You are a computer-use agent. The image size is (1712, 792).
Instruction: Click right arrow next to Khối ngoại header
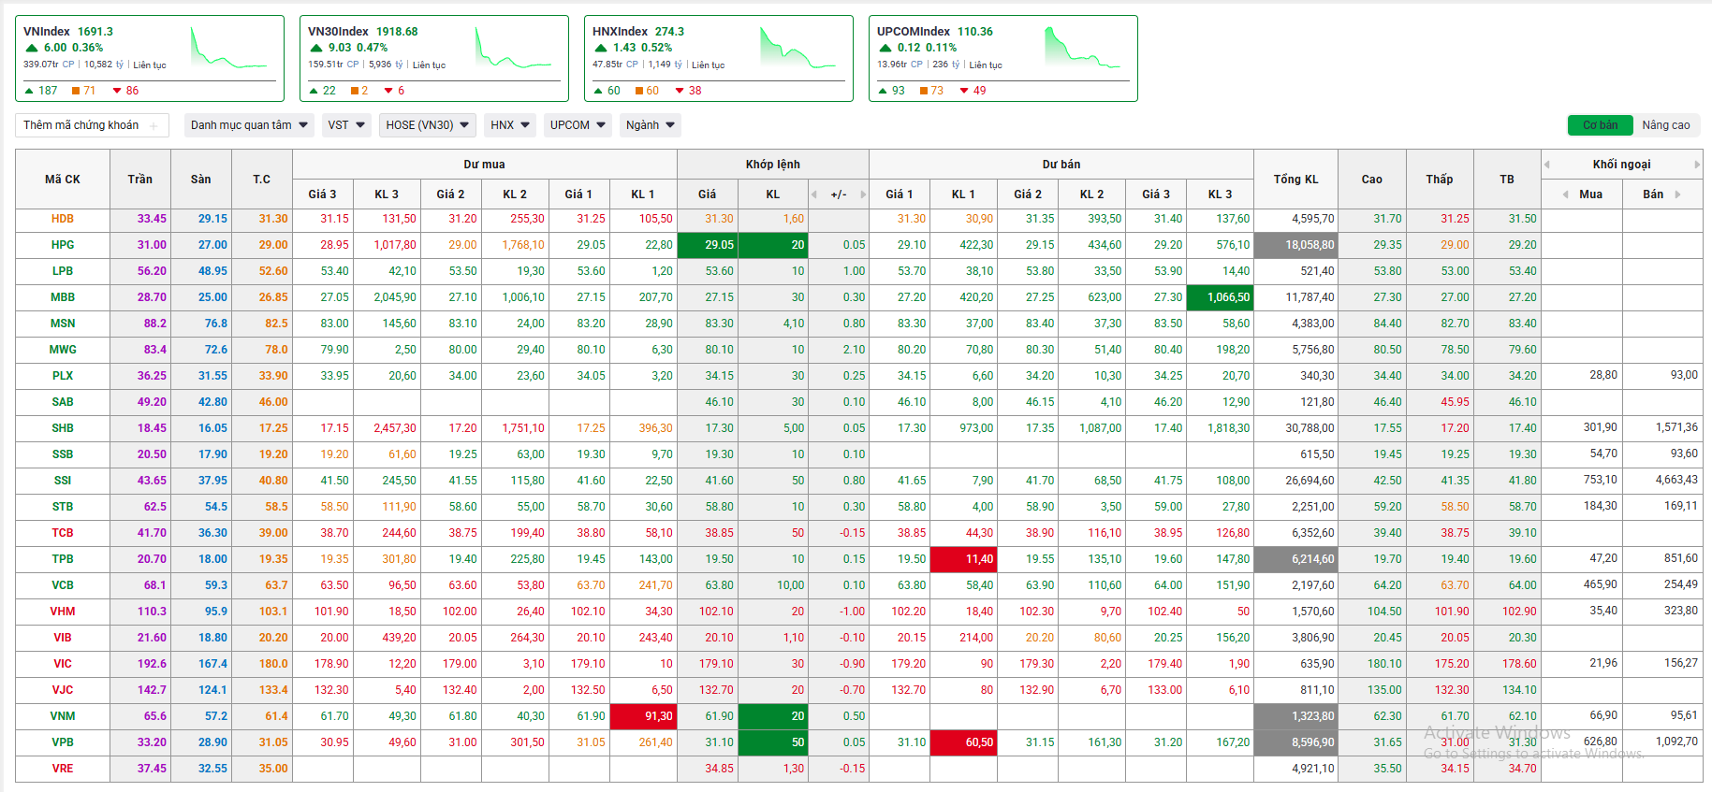click(x=1697, y=165)
